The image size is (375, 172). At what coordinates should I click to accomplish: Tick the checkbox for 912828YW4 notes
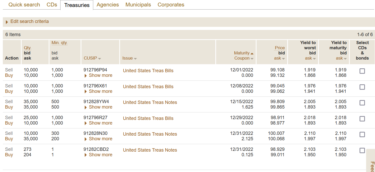(362, 103)
